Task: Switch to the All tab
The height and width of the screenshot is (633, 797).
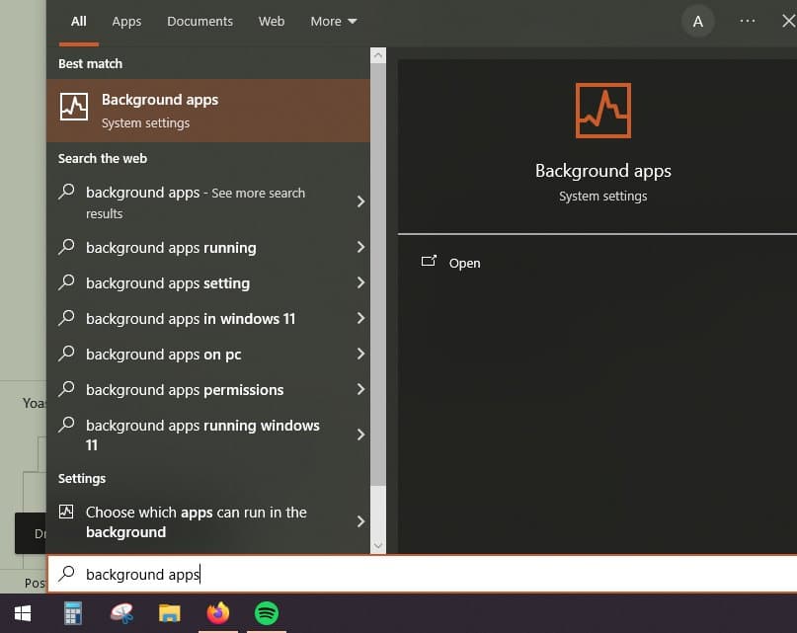Action: (x=78, y=22)
